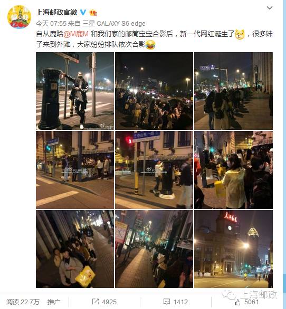Click the doge emoji in post text
286x309 pixels.
click(240, 34)
